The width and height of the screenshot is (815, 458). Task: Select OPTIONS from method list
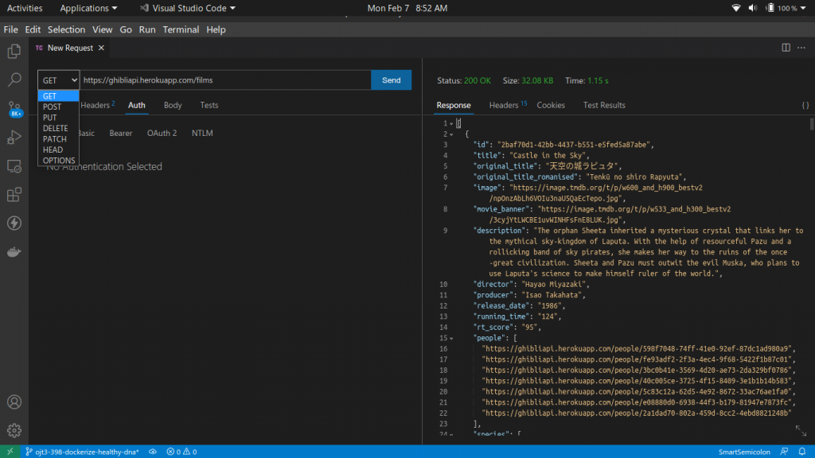(58, 161)
